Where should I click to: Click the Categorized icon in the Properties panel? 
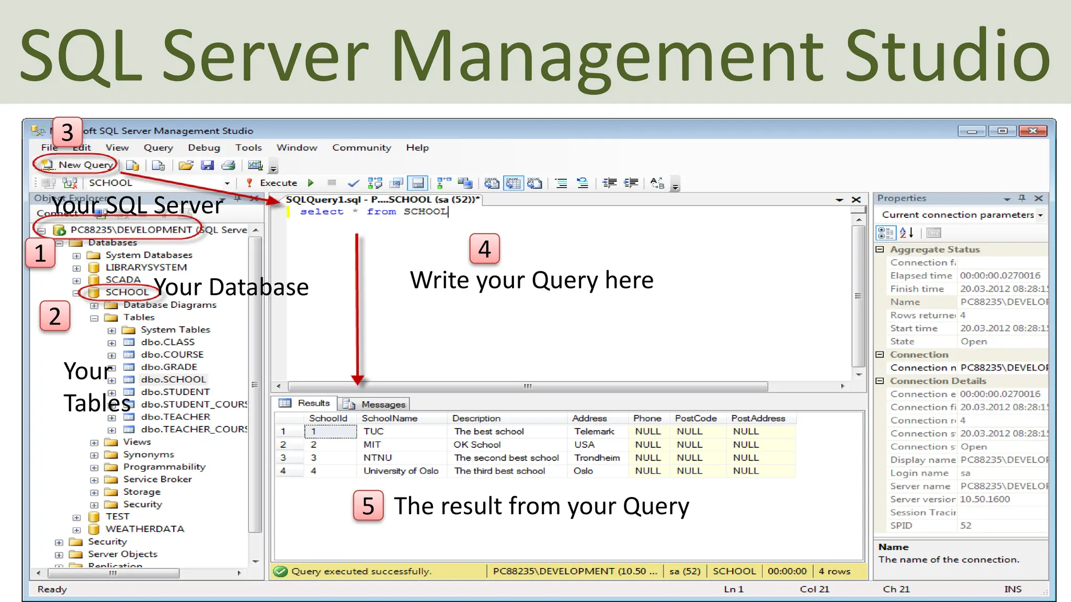[885, 233]
